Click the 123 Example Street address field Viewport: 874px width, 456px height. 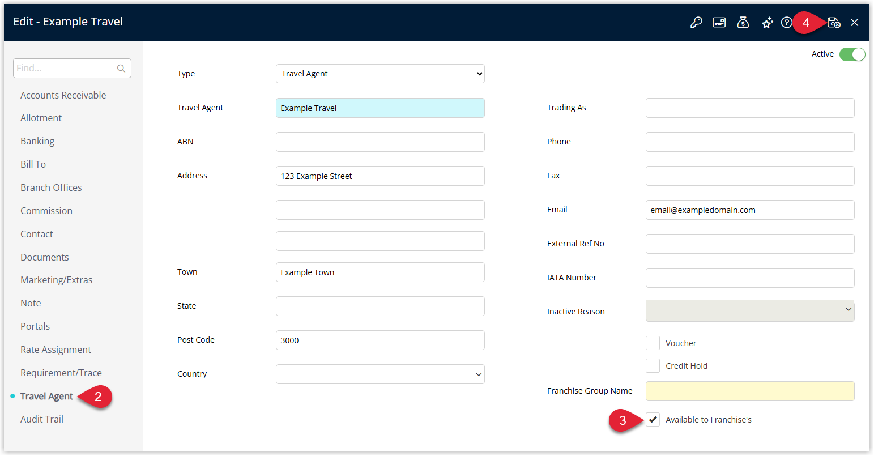point(380,176)
